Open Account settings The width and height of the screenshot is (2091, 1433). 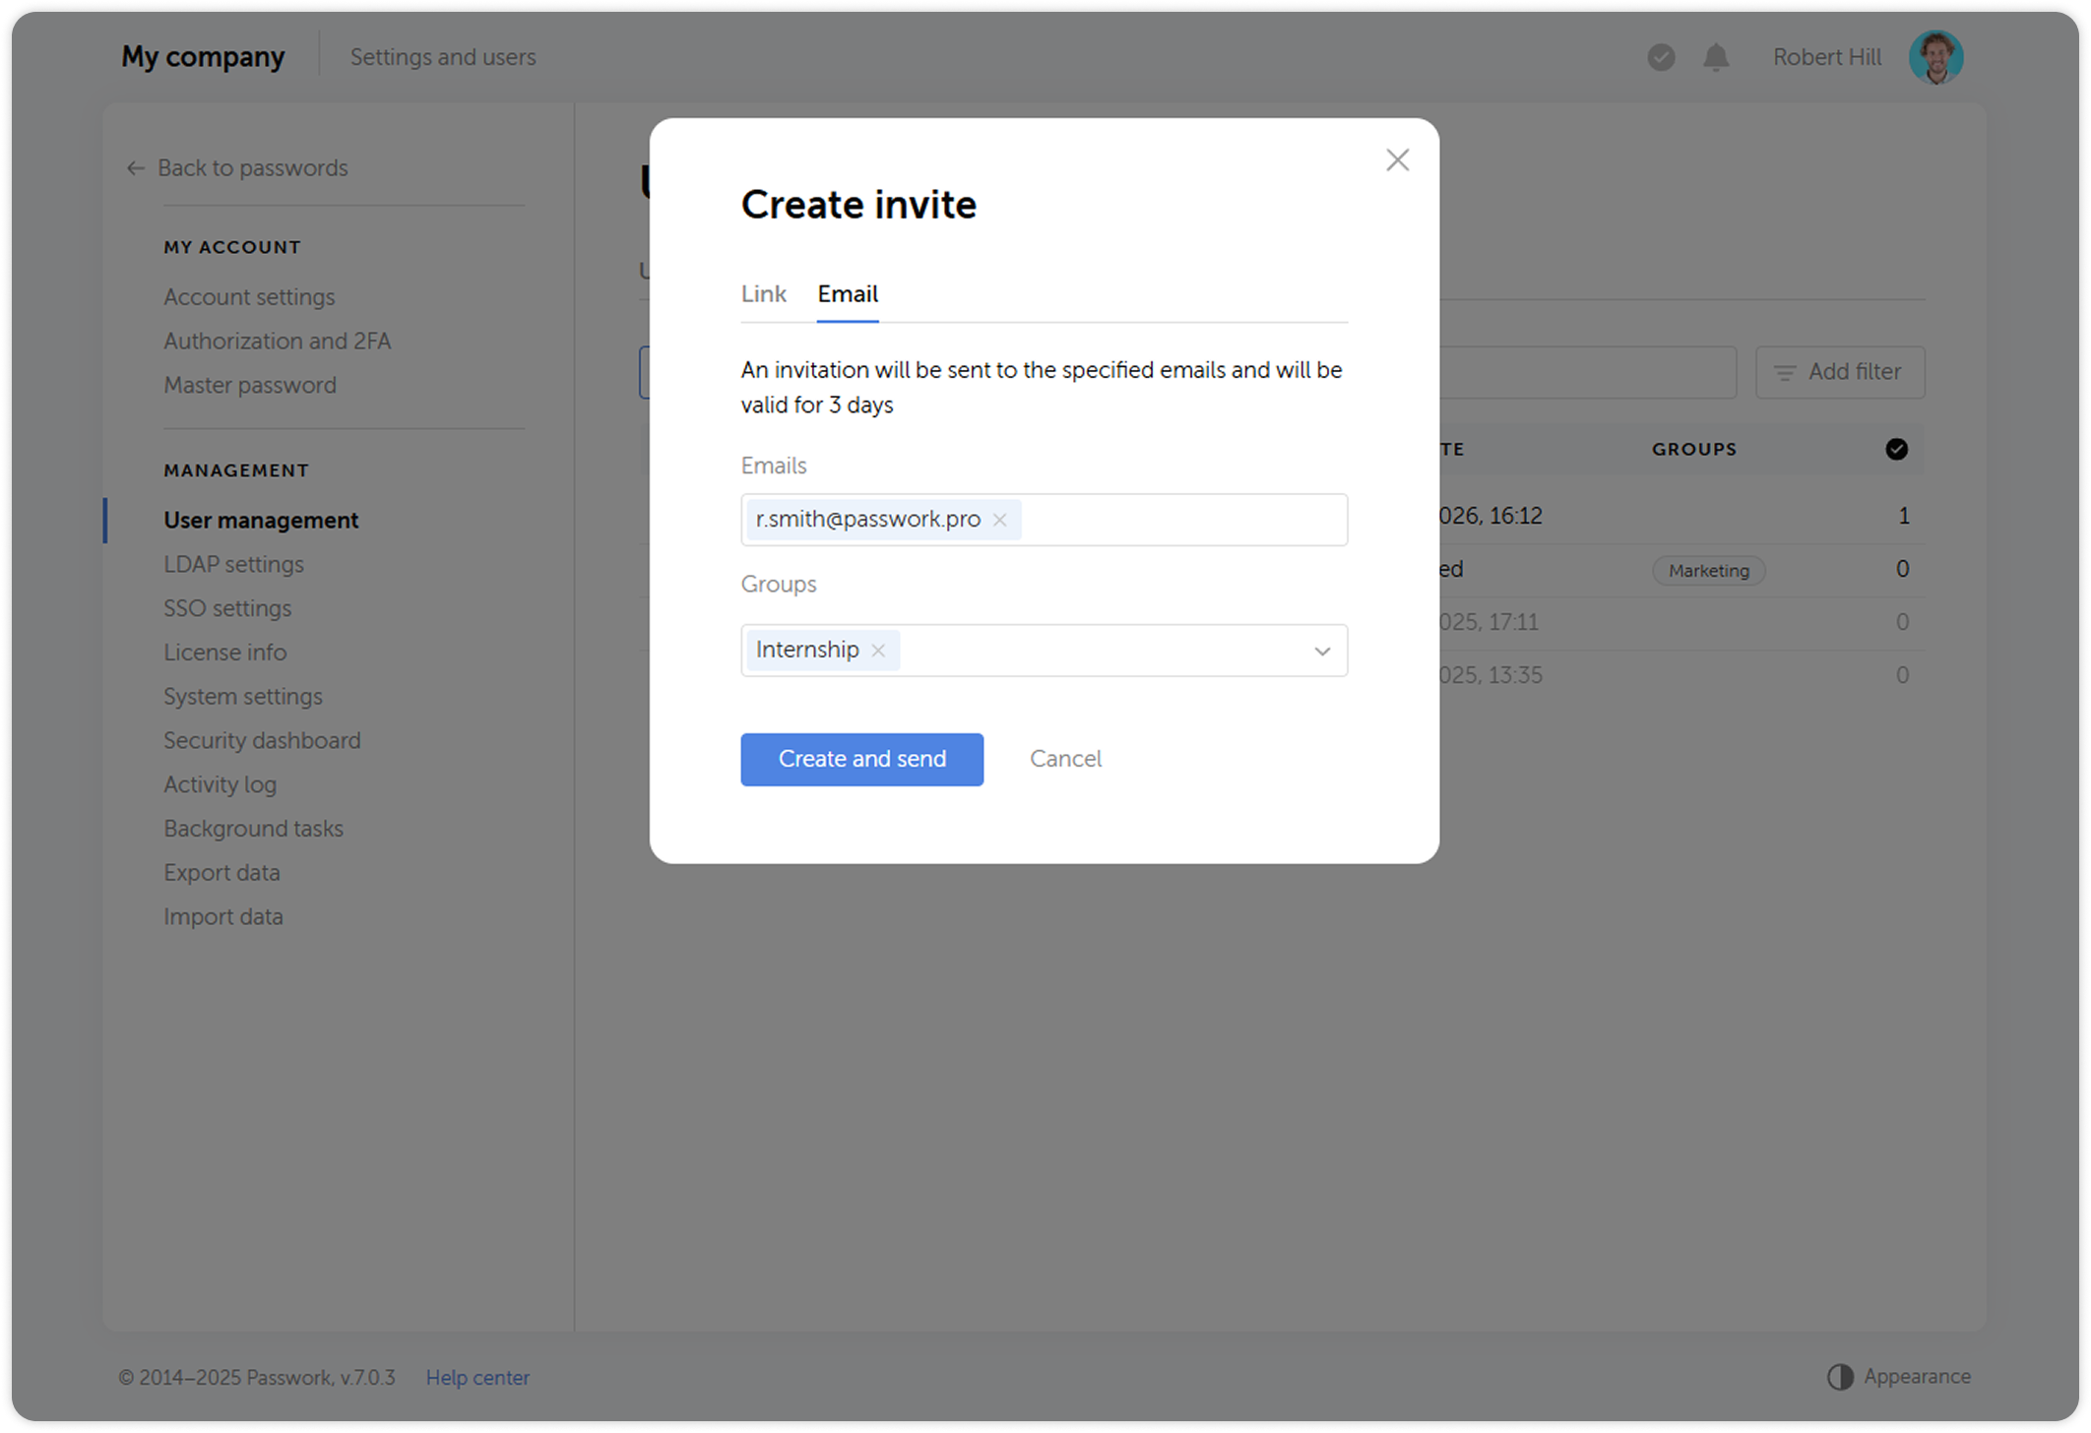249,297
